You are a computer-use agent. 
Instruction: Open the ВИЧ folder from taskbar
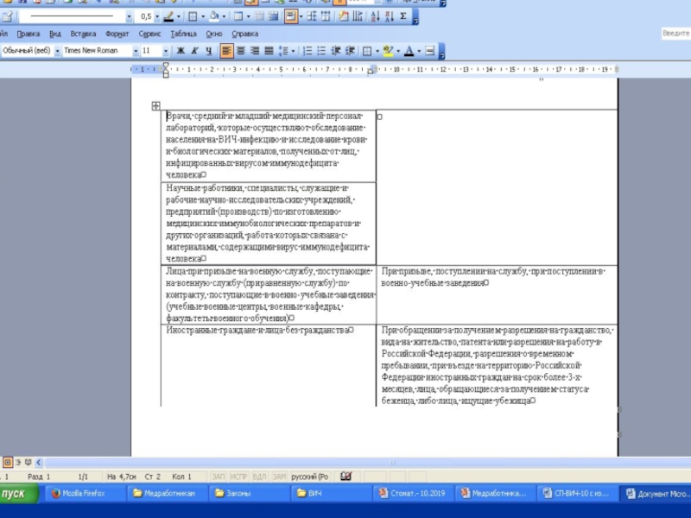(x=331, y=493)
